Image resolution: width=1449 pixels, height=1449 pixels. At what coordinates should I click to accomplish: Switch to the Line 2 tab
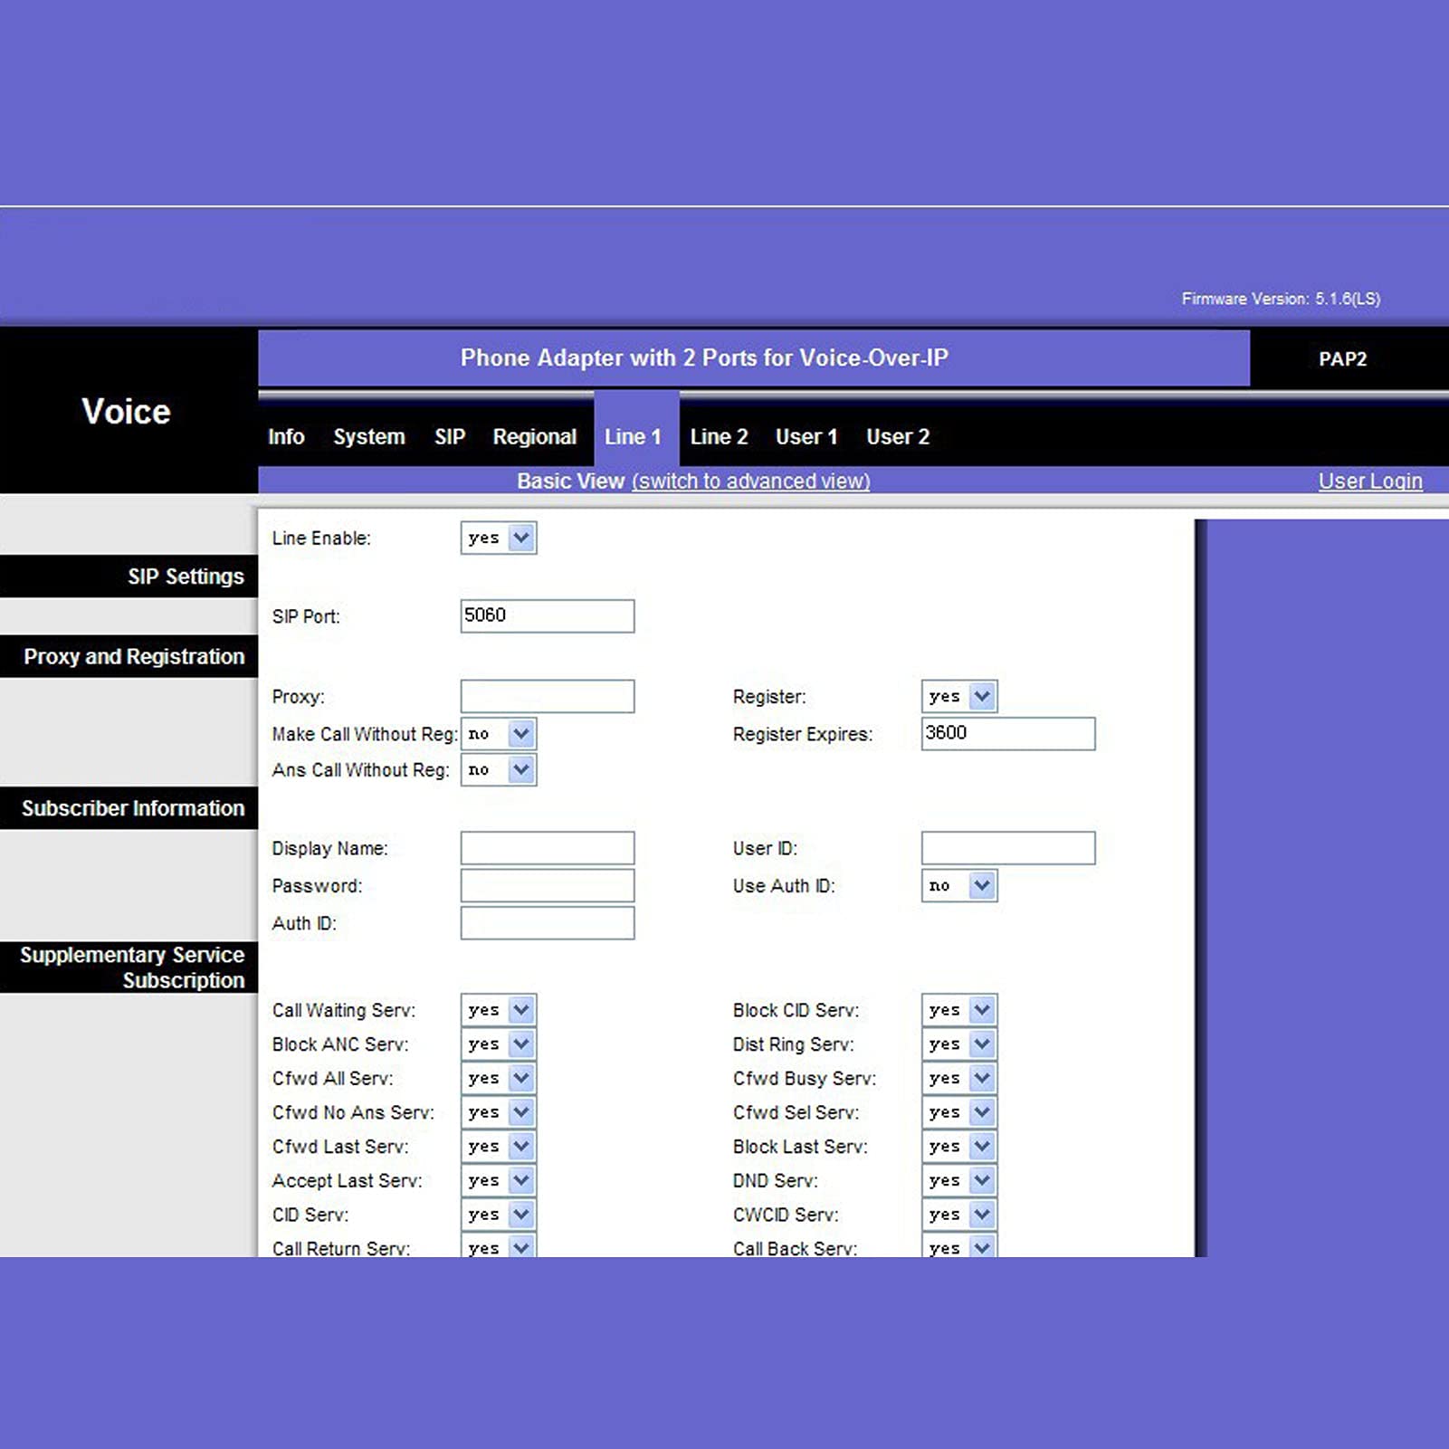tap(719, 436)
